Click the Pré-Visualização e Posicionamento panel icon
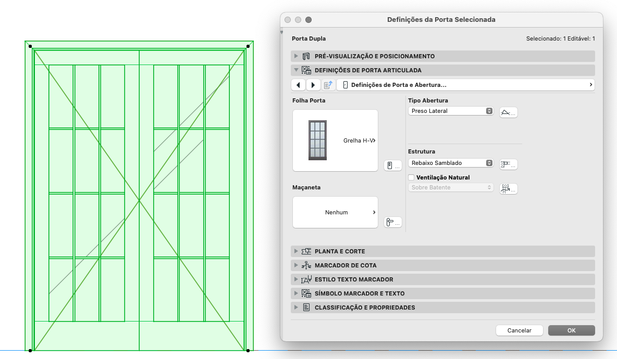 [x=306, y=56]
